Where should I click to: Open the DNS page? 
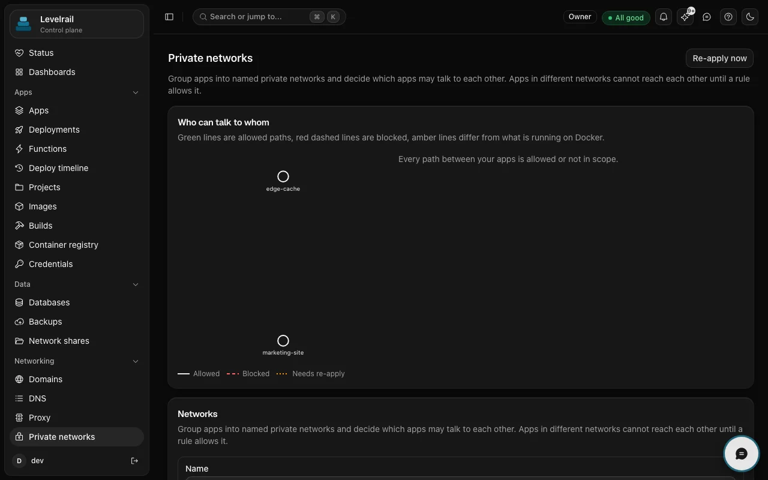coord(77,398)
